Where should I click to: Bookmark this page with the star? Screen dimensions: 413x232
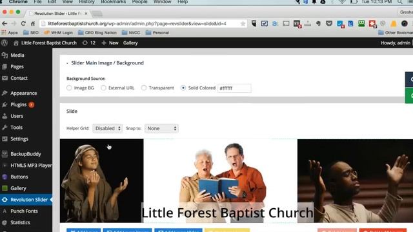coord(243,24)
